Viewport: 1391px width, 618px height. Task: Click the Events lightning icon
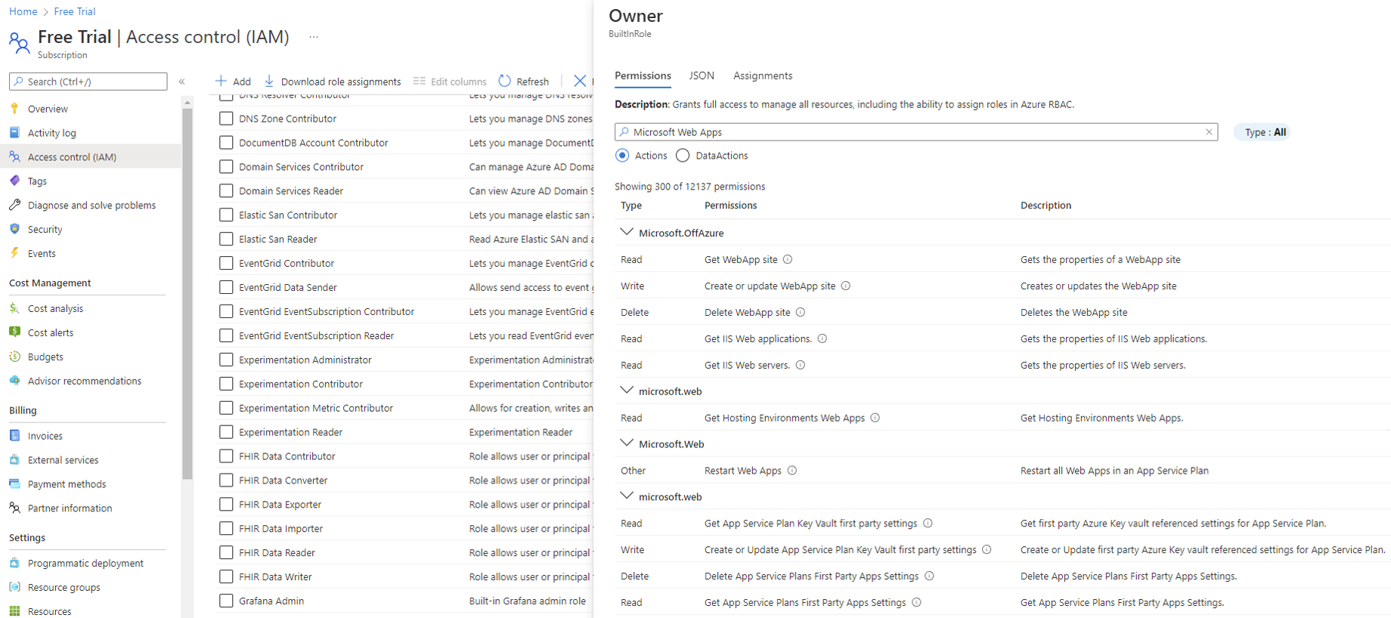(14, 253)
